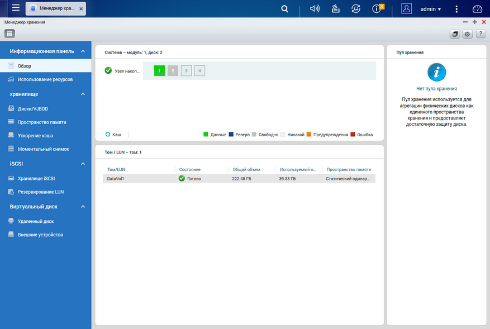Click the Статический одинар... cell

348,179
